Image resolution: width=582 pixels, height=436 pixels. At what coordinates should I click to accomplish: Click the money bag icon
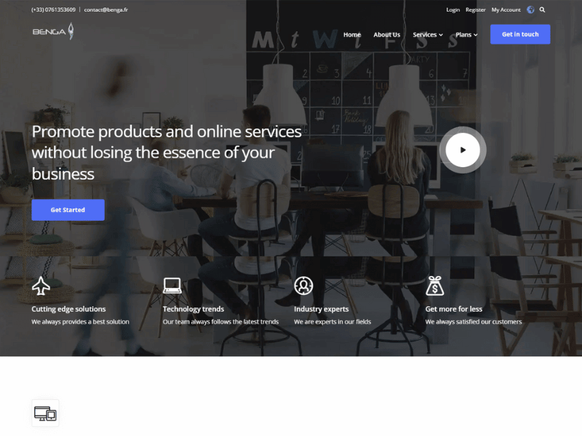434,286
